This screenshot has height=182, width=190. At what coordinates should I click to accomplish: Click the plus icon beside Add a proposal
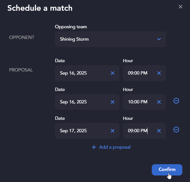coord(94,147)
